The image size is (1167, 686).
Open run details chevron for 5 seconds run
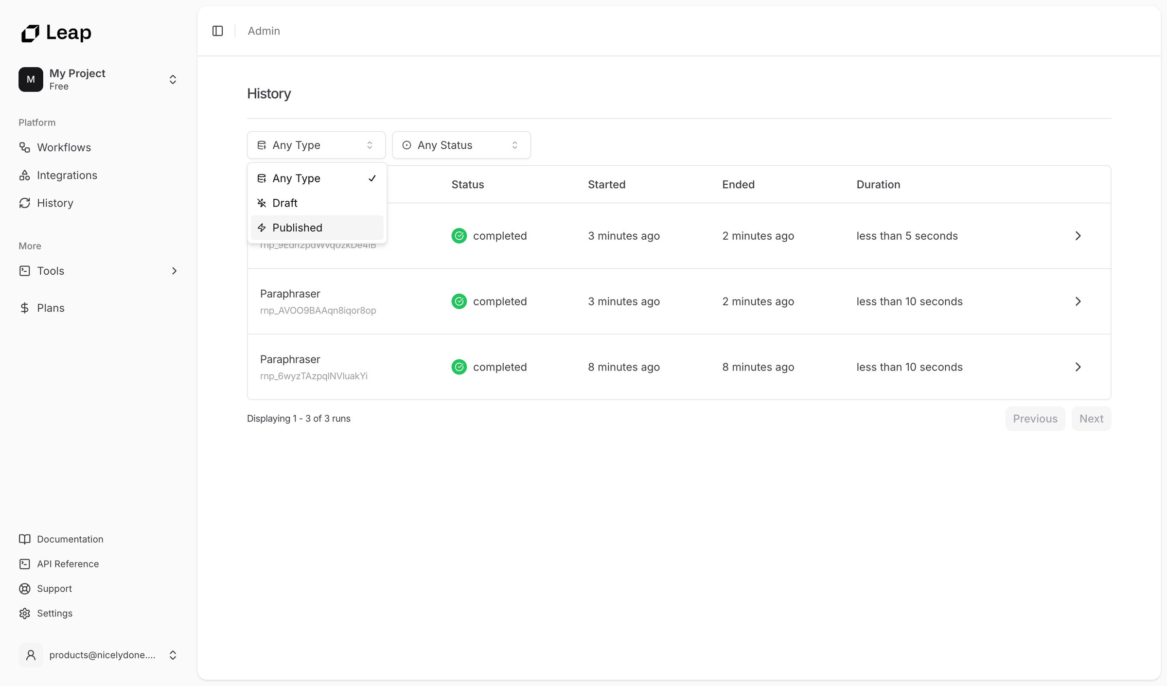pos(1078,236)
